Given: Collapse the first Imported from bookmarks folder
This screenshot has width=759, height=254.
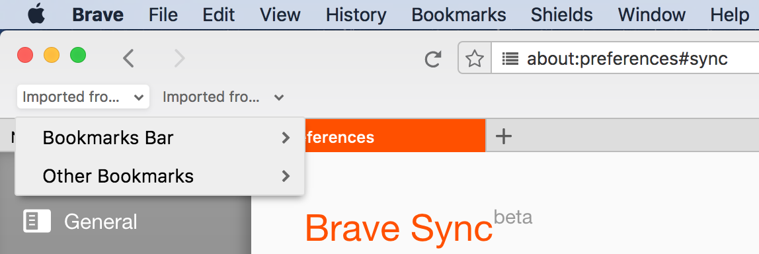Looking at the screenshot, I should coord(83,97).
